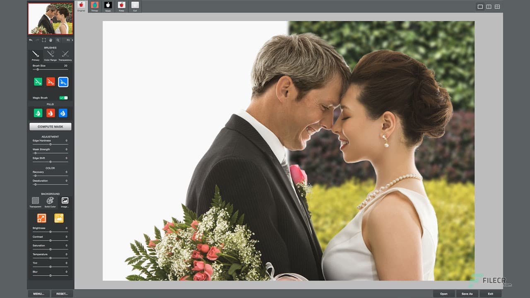Click the RESET... button
This screenshot has width=530, height=298.
[x=62, y=294]
